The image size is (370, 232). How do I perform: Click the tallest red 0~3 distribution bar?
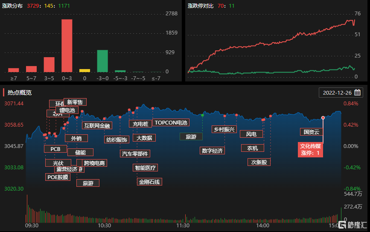[x=67, y=46]
